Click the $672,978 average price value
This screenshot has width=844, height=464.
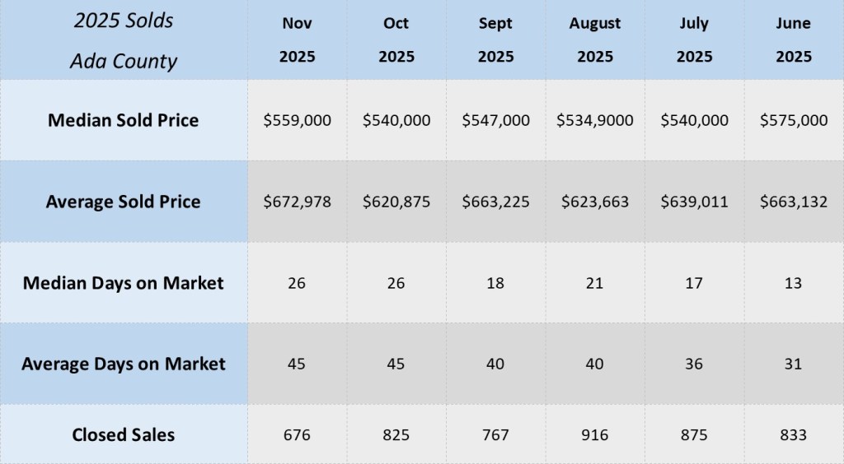click(x=297, y=202)
